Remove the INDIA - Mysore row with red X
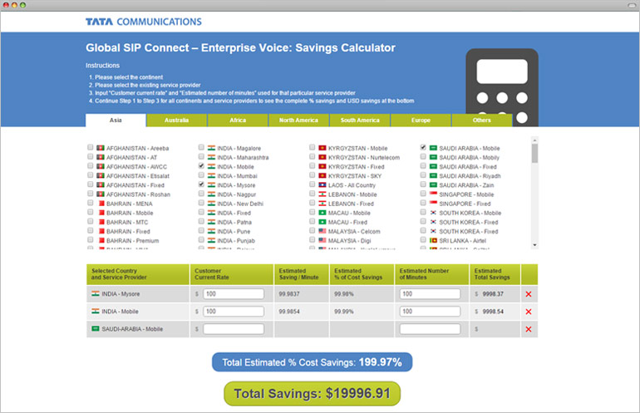640x413 pixels. point(529,294)
